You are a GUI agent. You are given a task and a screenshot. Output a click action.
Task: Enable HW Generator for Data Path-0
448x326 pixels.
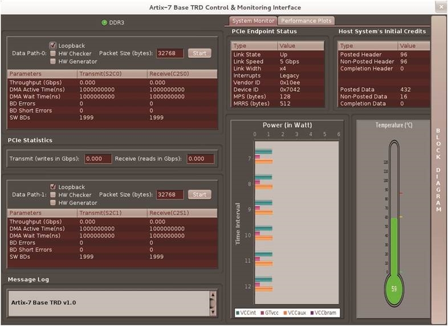point(53,61)
